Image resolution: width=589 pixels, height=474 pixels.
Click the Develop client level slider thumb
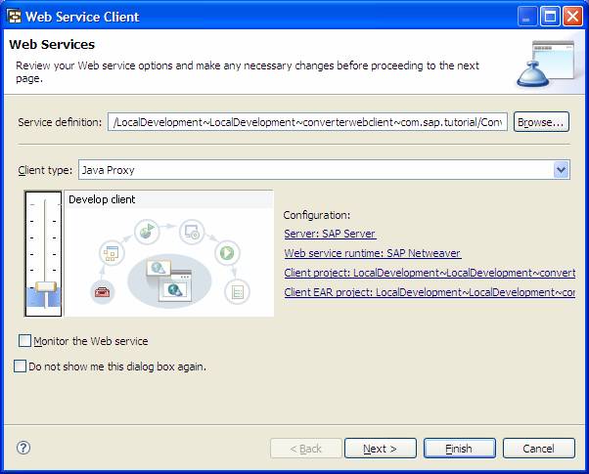point(45,289)
